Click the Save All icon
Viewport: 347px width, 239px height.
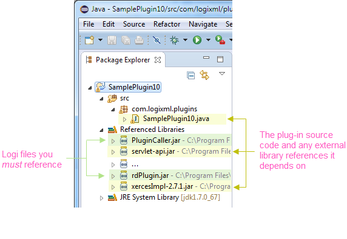point(126,40)
